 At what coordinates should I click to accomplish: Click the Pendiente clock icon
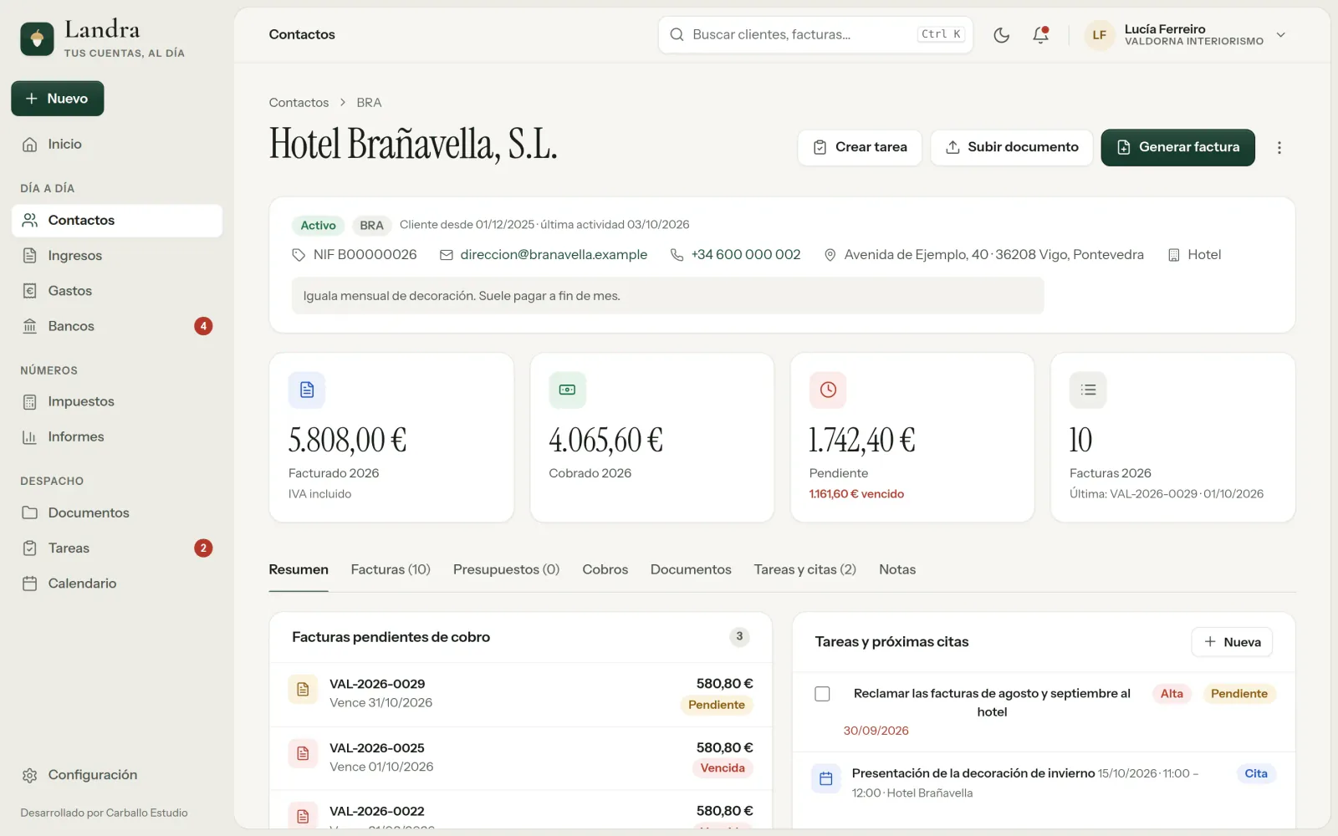pyautogui.click(x=828, y=390)
